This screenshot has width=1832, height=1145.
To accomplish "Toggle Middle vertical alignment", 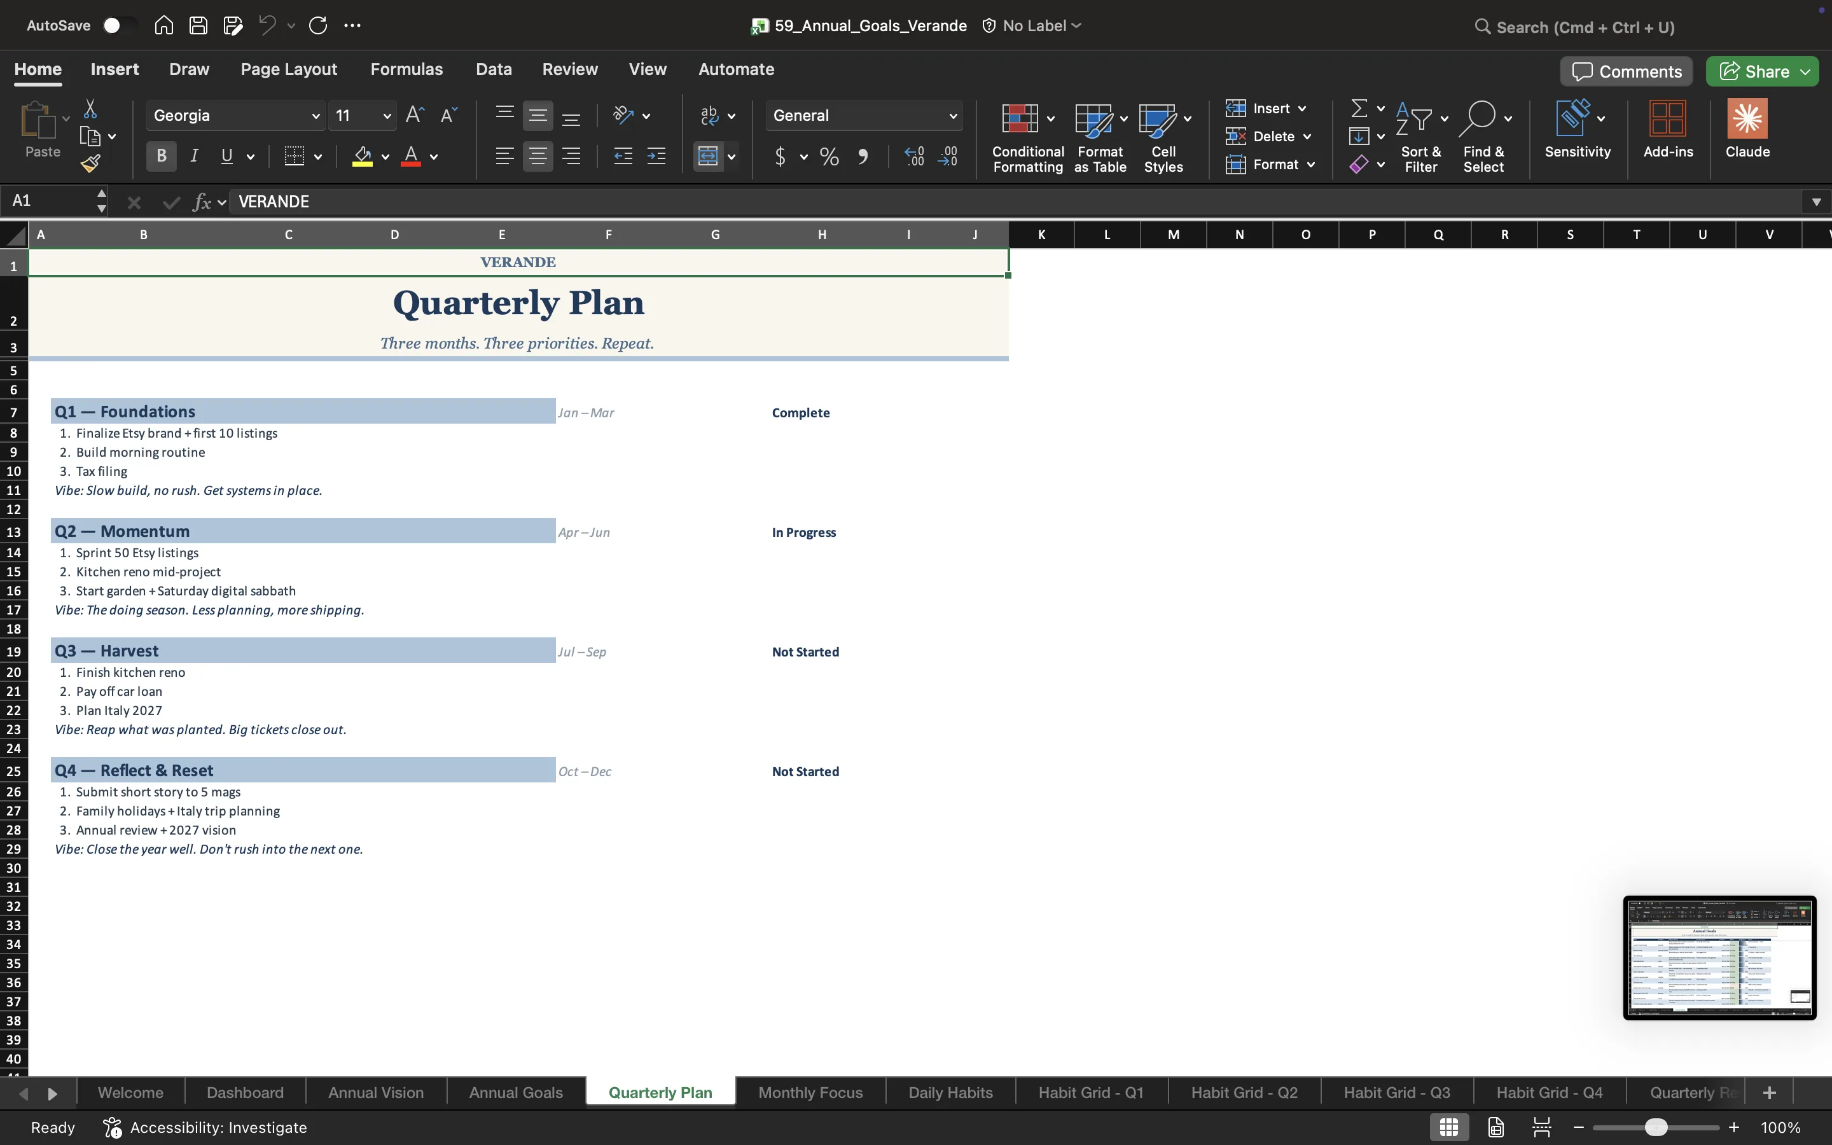I will [x=538, y=115].
